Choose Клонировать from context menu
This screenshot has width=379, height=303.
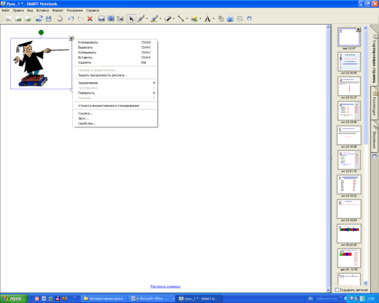(x=115, y=42)
